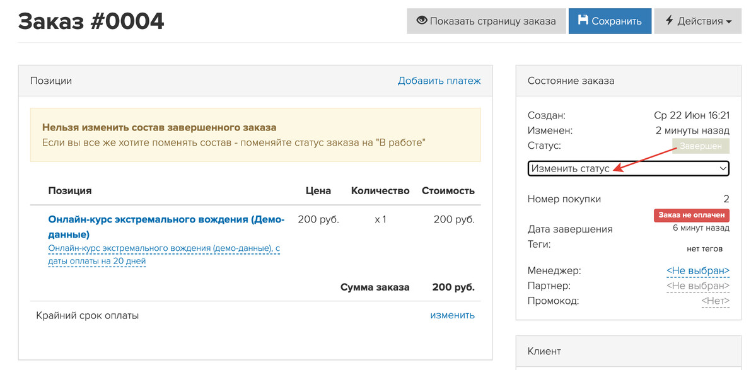Click the Добавить платеж link
Viewport: 756px width, 370px height.
[439, 81]
